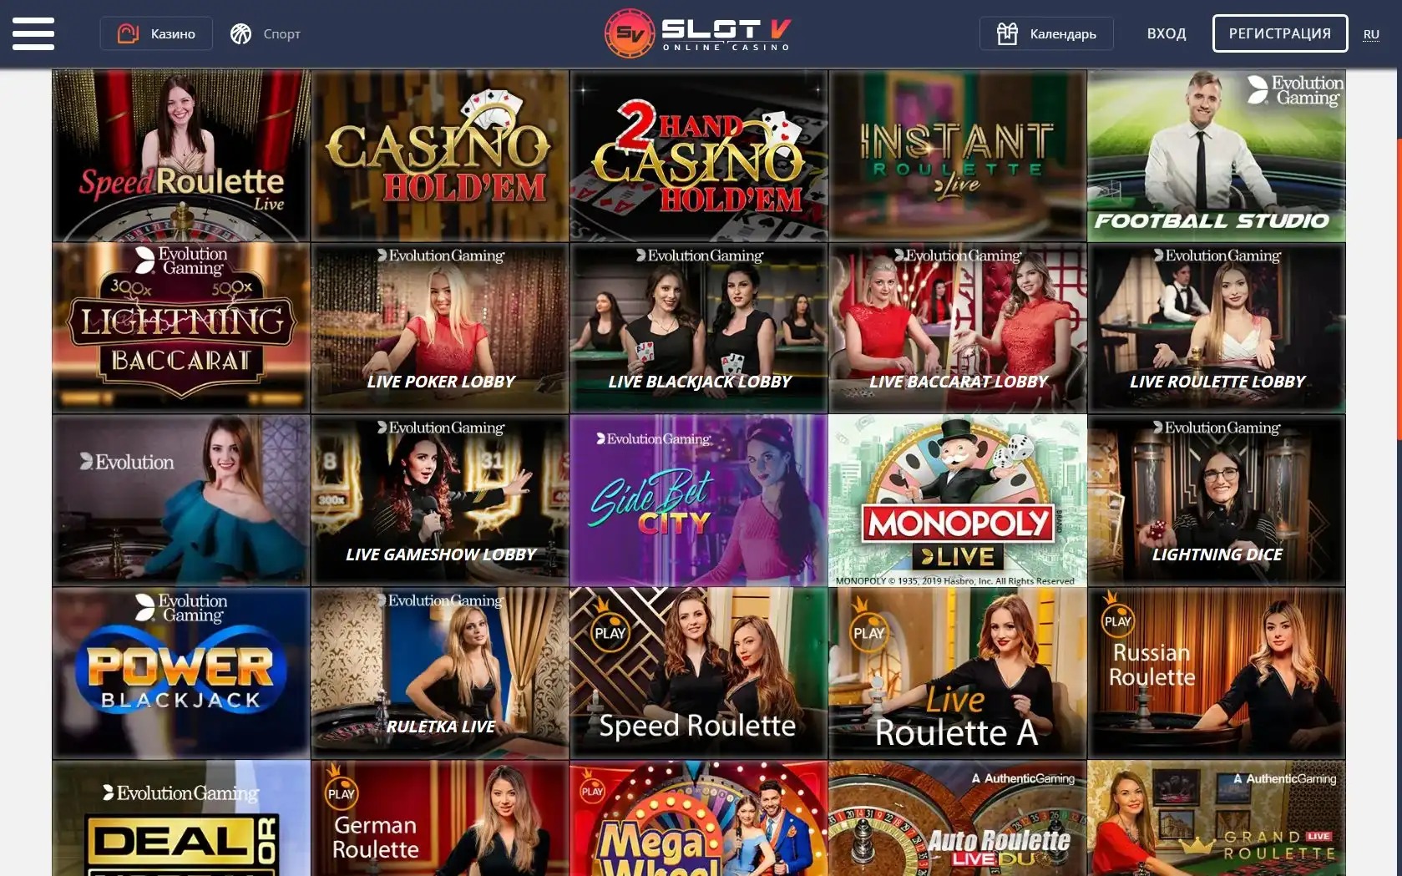
Task: Click the page's vertical scrollbar
Action: [1399, 288]
